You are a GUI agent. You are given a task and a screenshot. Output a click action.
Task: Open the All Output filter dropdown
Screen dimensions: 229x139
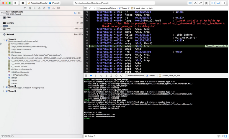pyautogui.click(x=90, y=136)
